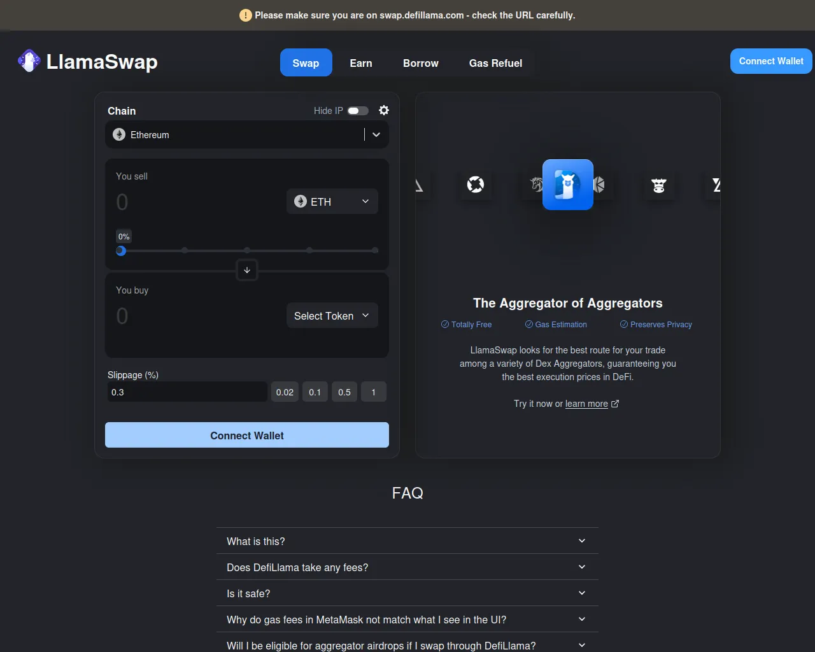The image size is (815, 652).
Task: Click the 100% end of sell slider
Action: 375,250
